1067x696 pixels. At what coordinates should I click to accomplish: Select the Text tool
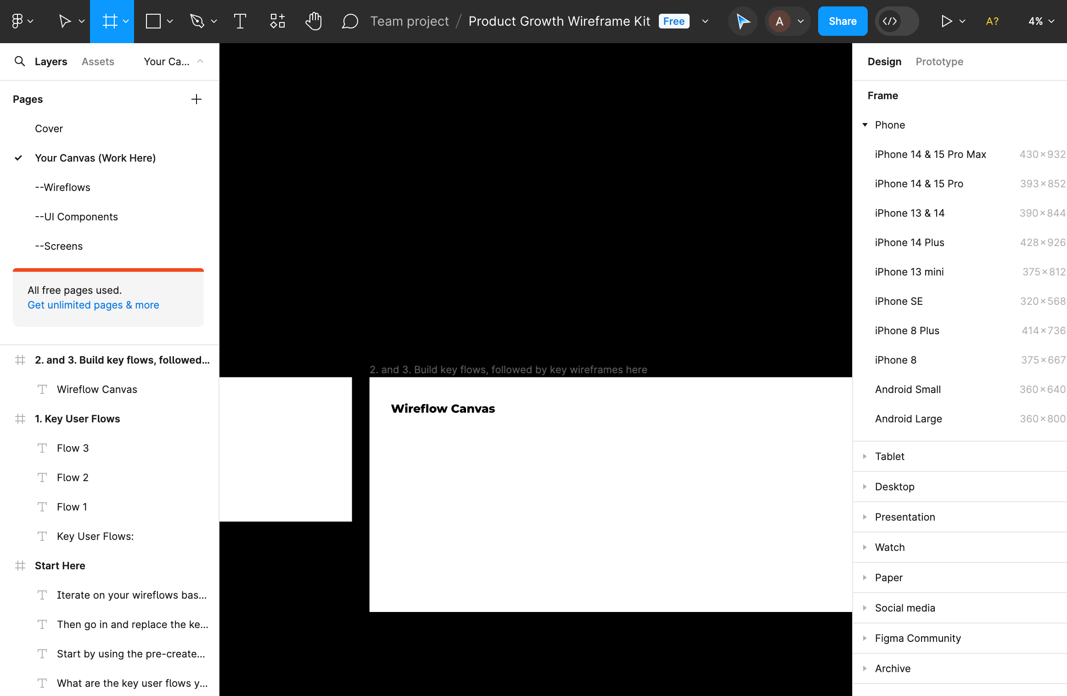(x=240, y=21)
